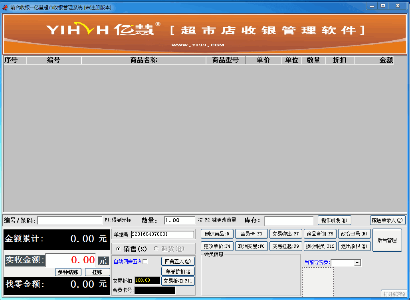Screen dimensions: 410x300
Task: Exit the cashier via 退出收银
Action: (x=355, y=246)
